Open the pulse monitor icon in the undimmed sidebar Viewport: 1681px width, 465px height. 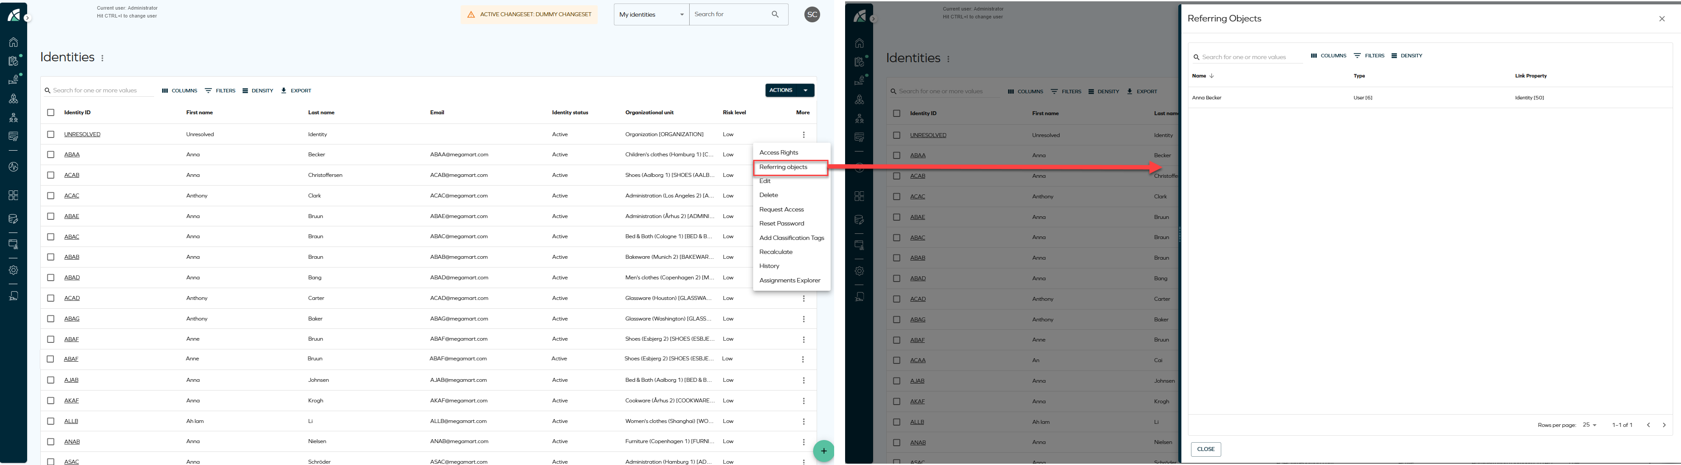pyautogui.click(x=13, y=167)
